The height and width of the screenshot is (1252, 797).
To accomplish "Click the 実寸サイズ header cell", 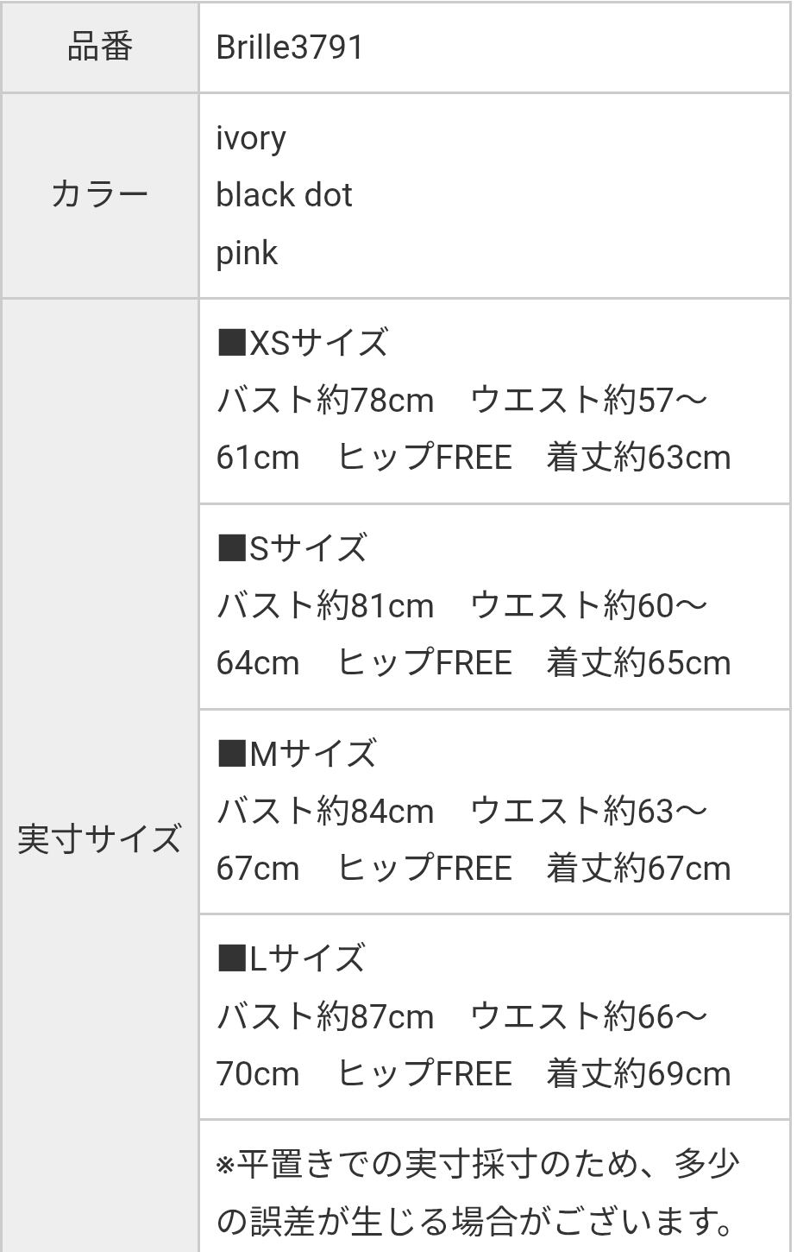I will [100, 839].
